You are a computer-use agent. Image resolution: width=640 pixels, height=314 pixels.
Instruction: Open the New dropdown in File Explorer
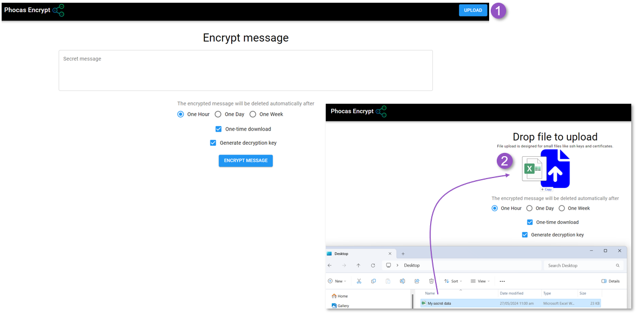click(x=337, y=281)
